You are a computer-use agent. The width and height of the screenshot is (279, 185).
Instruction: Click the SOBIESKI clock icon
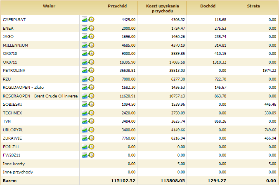tap(91, 104)
